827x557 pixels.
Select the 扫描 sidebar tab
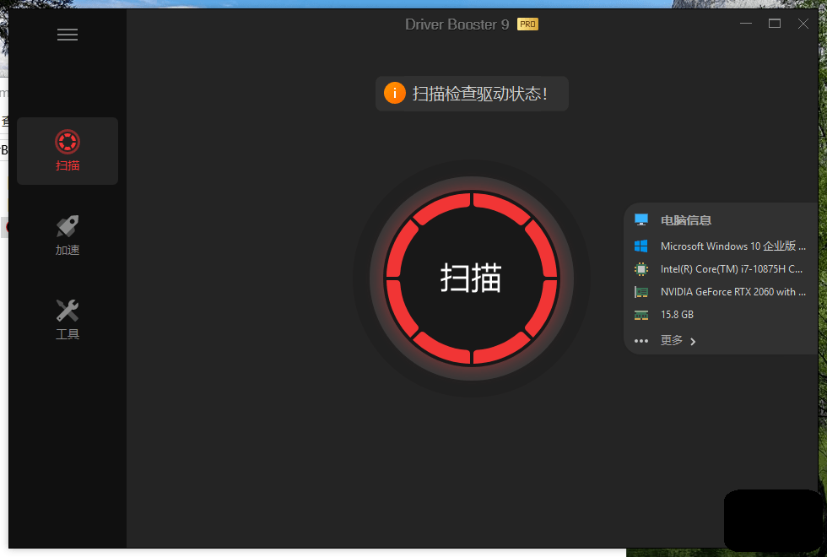tap(68, 151)
